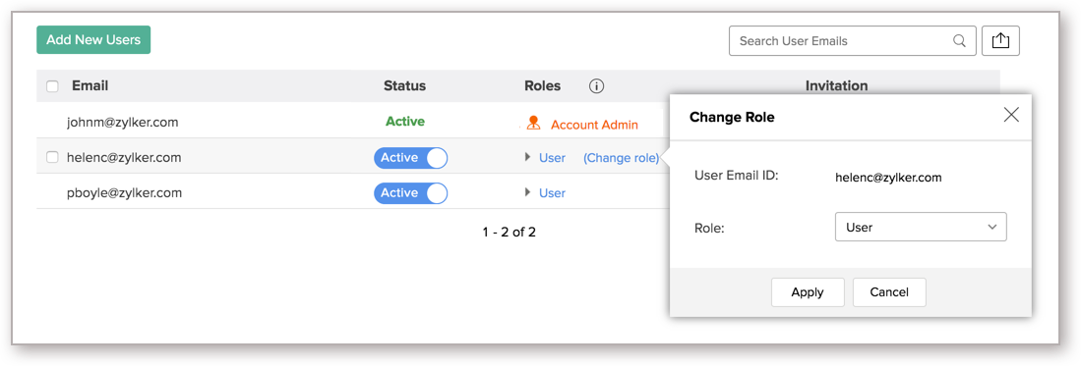1081x366 pixels.
Task: Click the export users icon
Action: (x=1000, y=40)
